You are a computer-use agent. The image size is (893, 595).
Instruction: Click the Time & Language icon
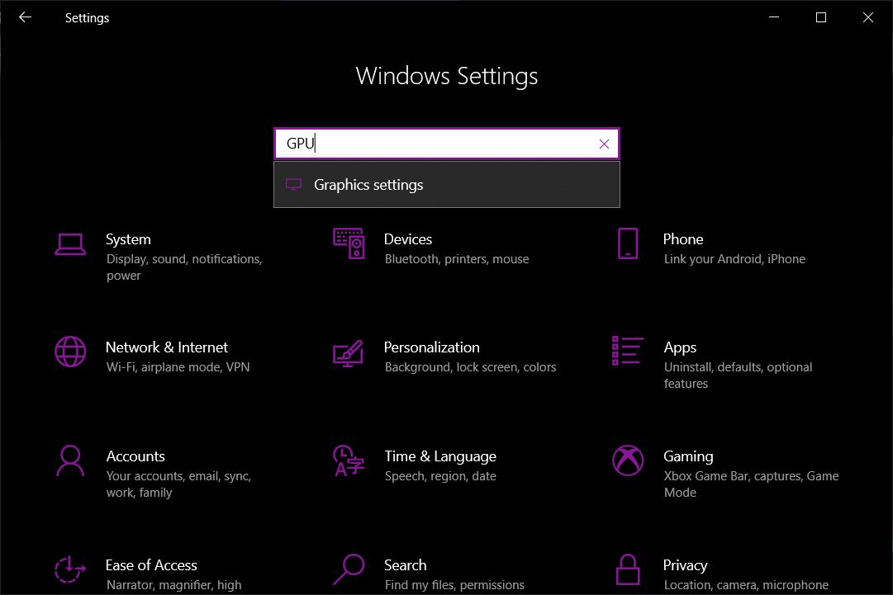tap(349, 460)
